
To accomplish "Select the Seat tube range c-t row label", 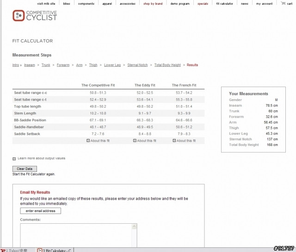I will pos(30,100).
